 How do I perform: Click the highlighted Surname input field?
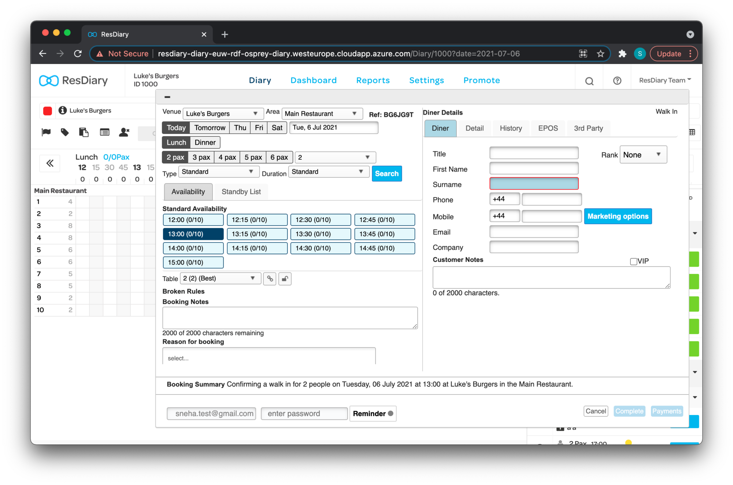pos(534,184)
